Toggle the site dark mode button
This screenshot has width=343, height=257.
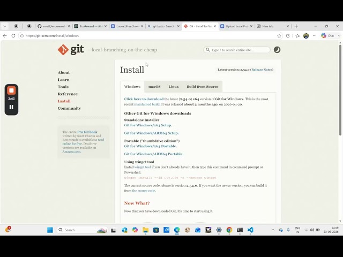coord(277,50)
